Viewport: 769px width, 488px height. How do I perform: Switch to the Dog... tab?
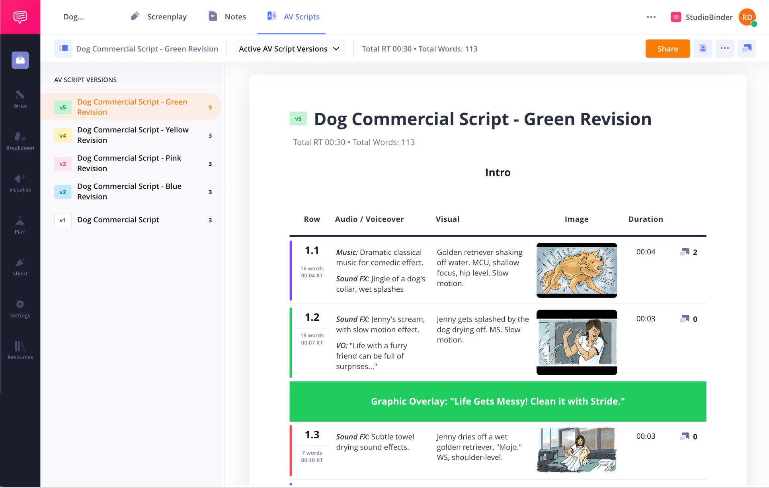(73, 16)
